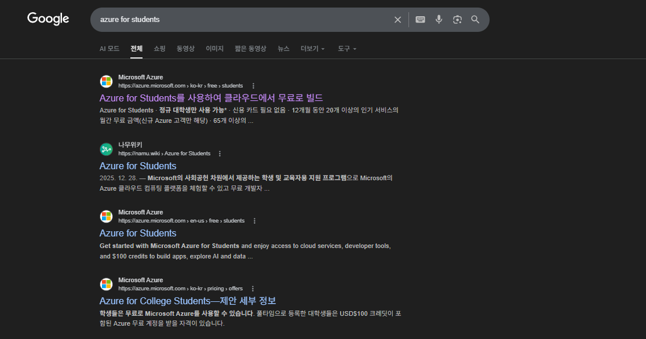Open options menu for namu.wiki result

point(220,154)
